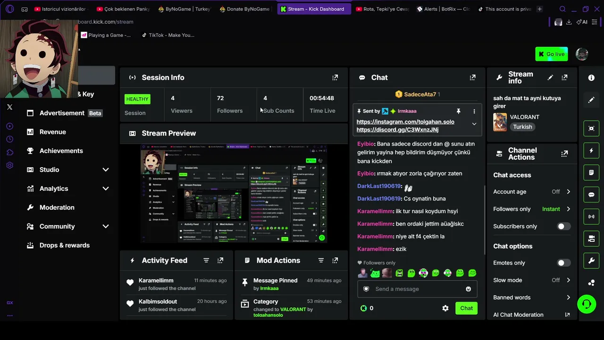Toggle the lightning bolt widget icon
Screen dimensions: 604x340
coord(591,151)
